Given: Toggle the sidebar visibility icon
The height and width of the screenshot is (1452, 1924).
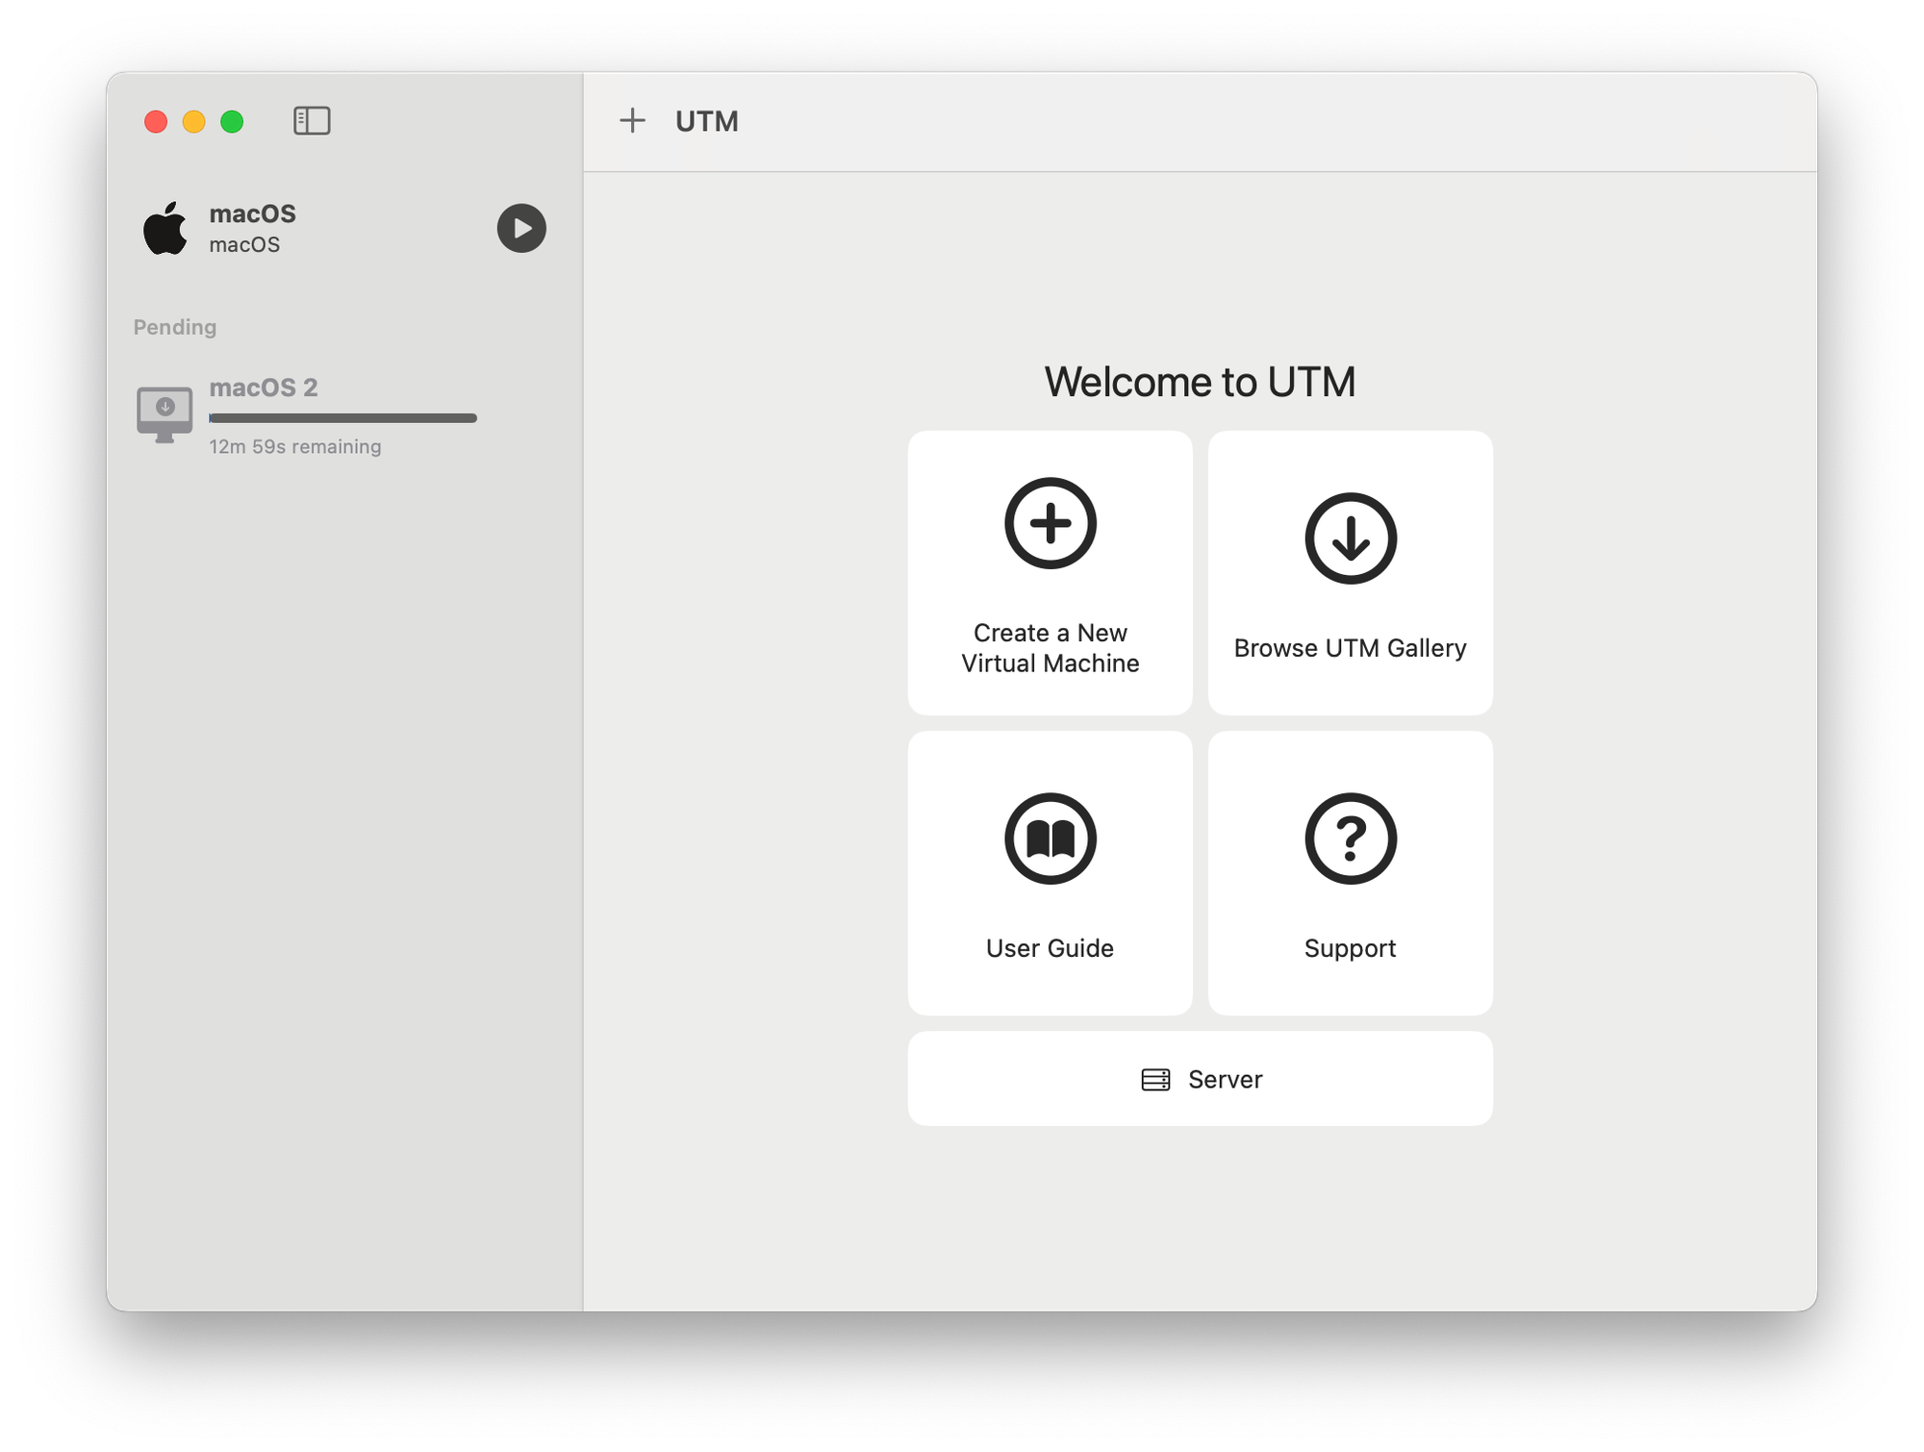Looking at the screenshot, I should (312, 121).
